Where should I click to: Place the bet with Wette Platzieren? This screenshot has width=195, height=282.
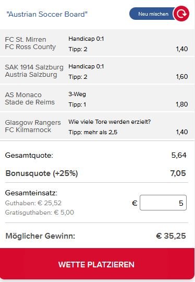[x=97, y=264]
